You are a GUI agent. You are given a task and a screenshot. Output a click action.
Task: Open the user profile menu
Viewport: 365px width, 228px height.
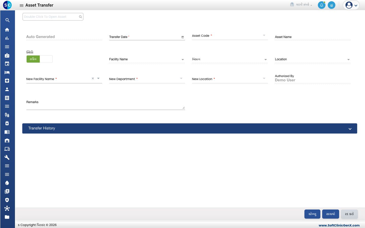351,5
